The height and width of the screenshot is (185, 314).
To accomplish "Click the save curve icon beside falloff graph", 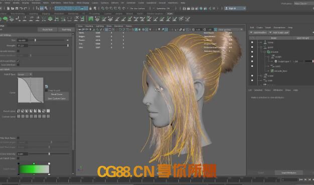I will click(x=46, y=86).
